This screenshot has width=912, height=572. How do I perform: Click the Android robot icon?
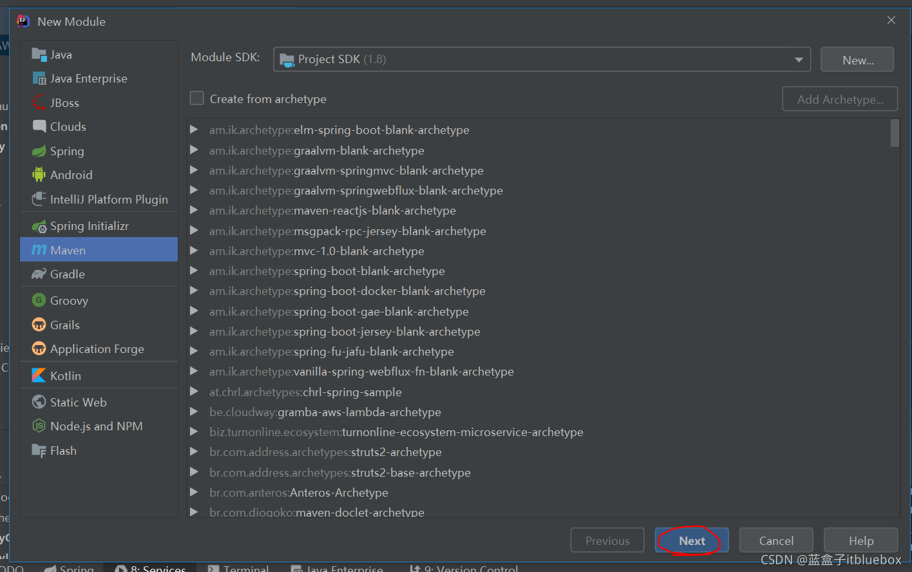[39, 175]
